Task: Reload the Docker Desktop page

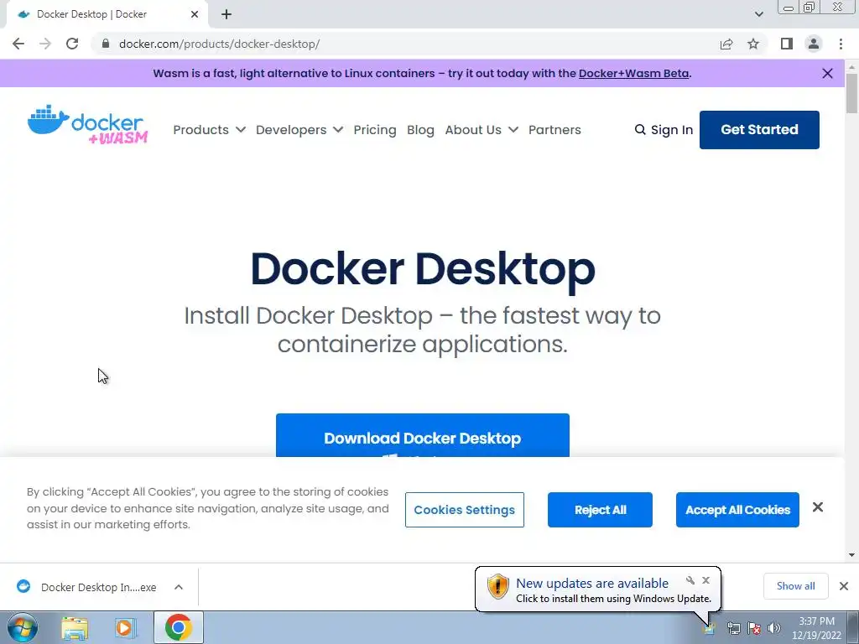Action: [72, 44]
